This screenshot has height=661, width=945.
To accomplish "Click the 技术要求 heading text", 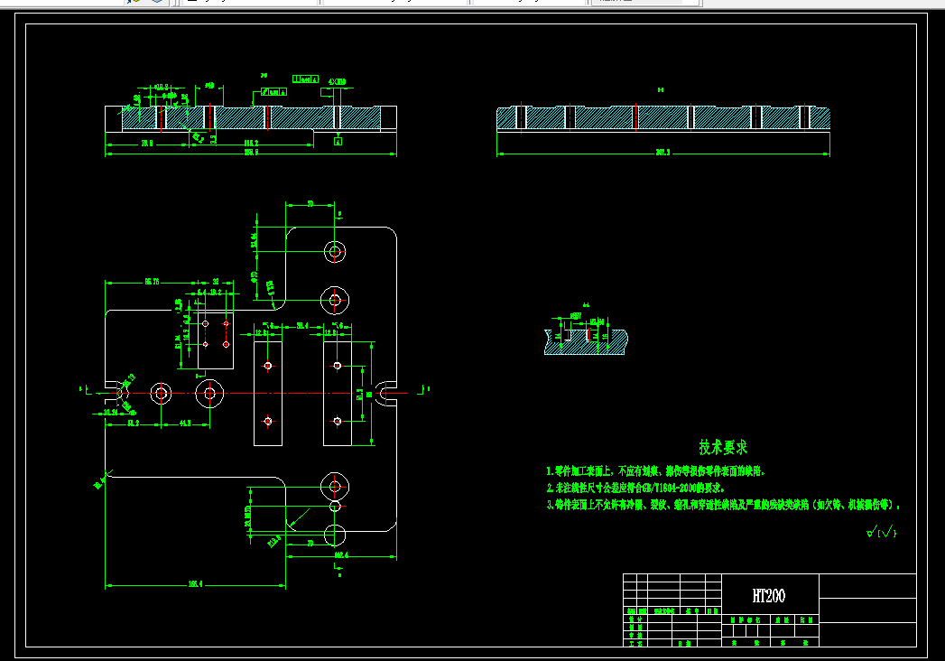I will pos(723,448).
